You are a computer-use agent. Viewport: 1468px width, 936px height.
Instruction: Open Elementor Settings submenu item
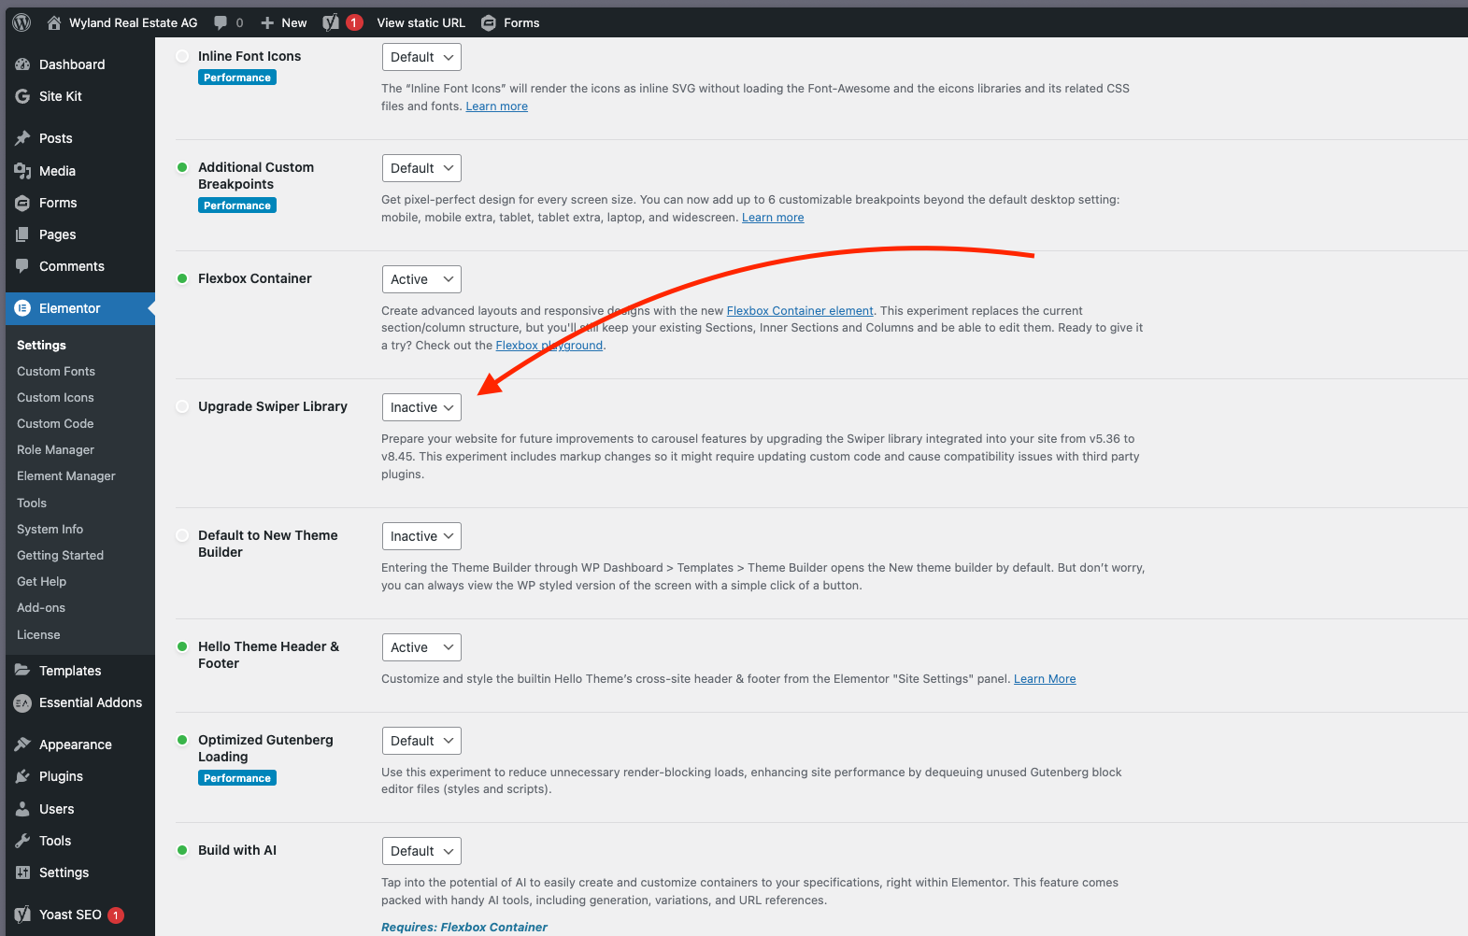pyautogui.click(x=41, y=345)
